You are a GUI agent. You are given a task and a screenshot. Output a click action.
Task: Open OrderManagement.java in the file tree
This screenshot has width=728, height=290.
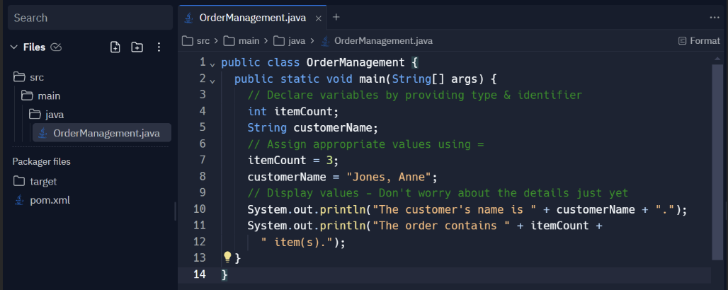click(102, 133)
